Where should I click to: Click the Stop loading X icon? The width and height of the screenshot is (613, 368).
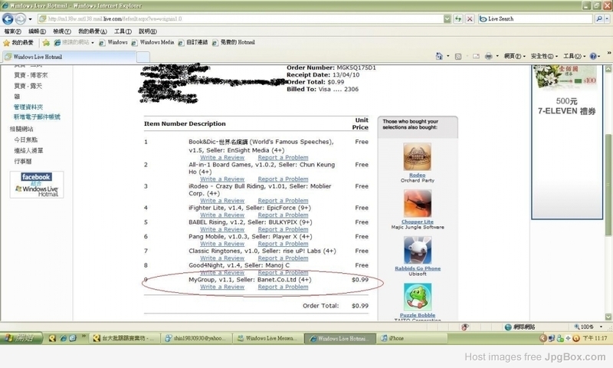(x=471, y=18)
